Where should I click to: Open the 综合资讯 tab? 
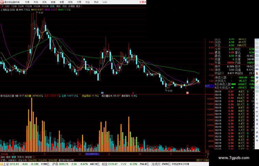tap(33, 160)
